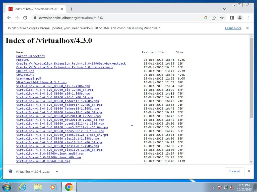The image size is (257, 192).
Task: View site information via lock icon
Action: pyautogui.click(x=35, y=18)
